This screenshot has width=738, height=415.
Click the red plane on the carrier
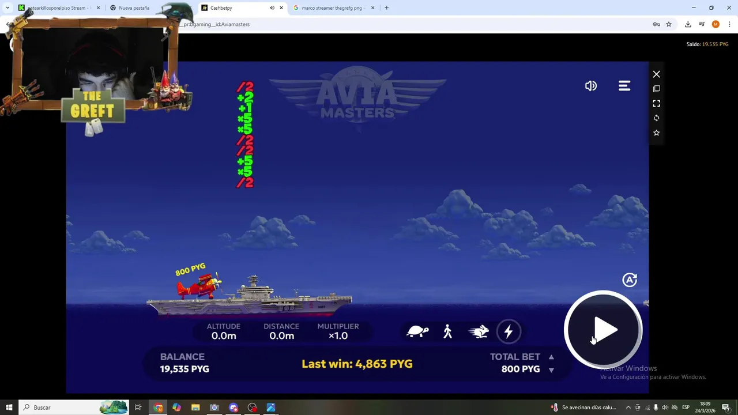point(200,285)
